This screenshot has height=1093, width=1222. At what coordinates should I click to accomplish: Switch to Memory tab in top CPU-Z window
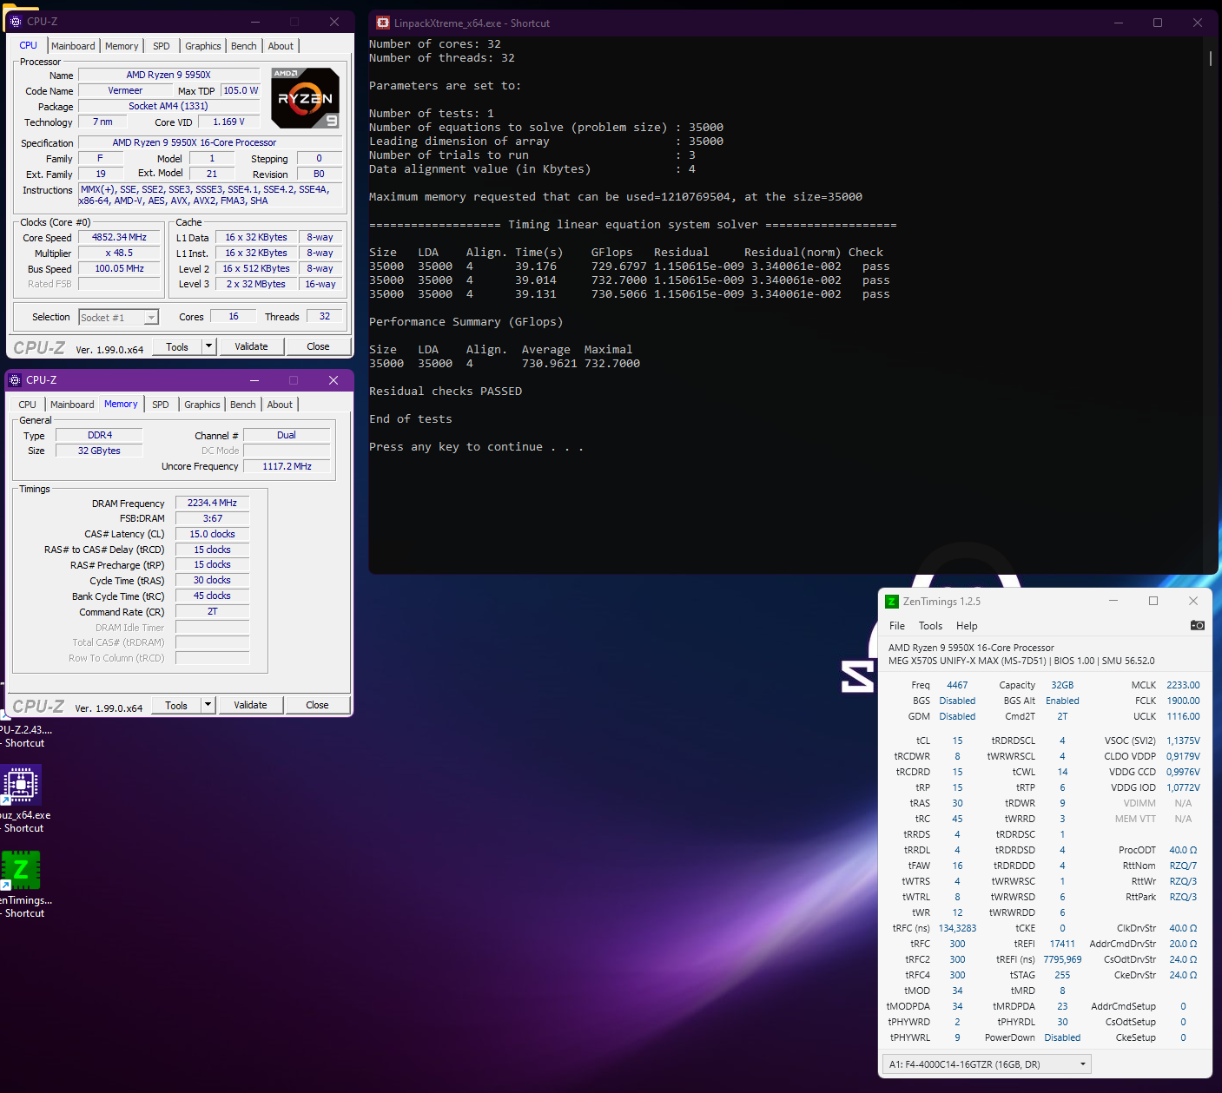122,46
